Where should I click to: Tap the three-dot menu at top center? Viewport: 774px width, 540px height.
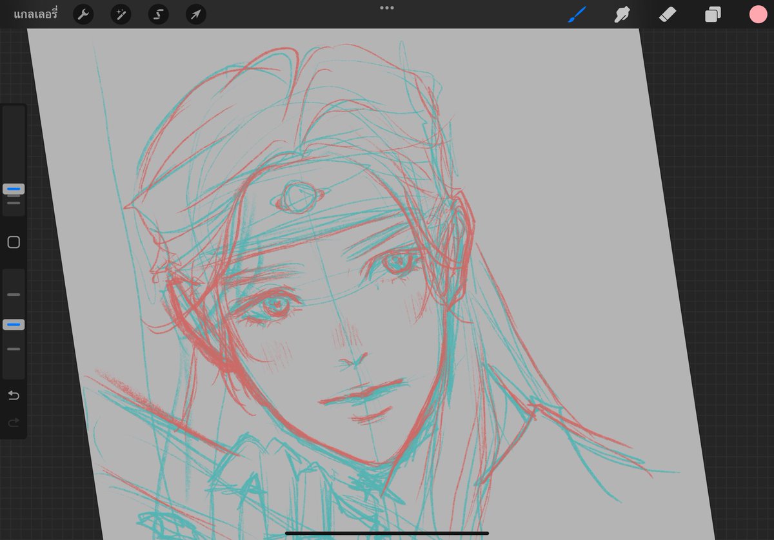387,8
